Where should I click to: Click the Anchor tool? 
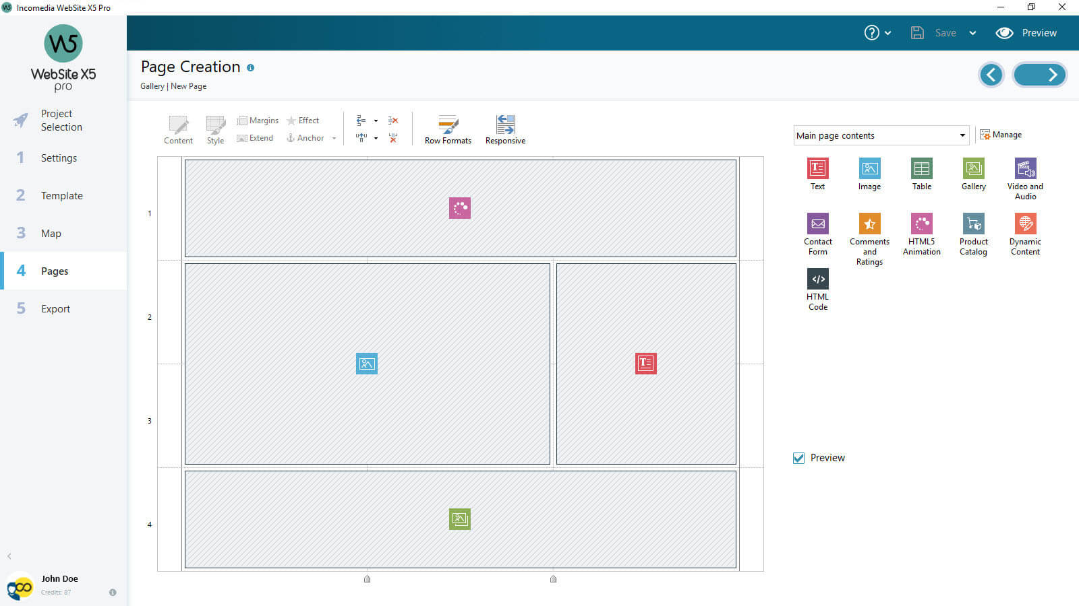pyautogui.click(x=305, y=138)
